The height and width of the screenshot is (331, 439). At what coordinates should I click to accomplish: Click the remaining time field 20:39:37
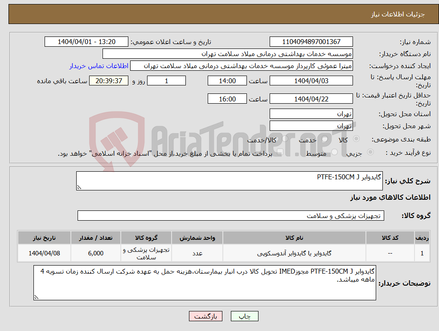click(109, 81)
